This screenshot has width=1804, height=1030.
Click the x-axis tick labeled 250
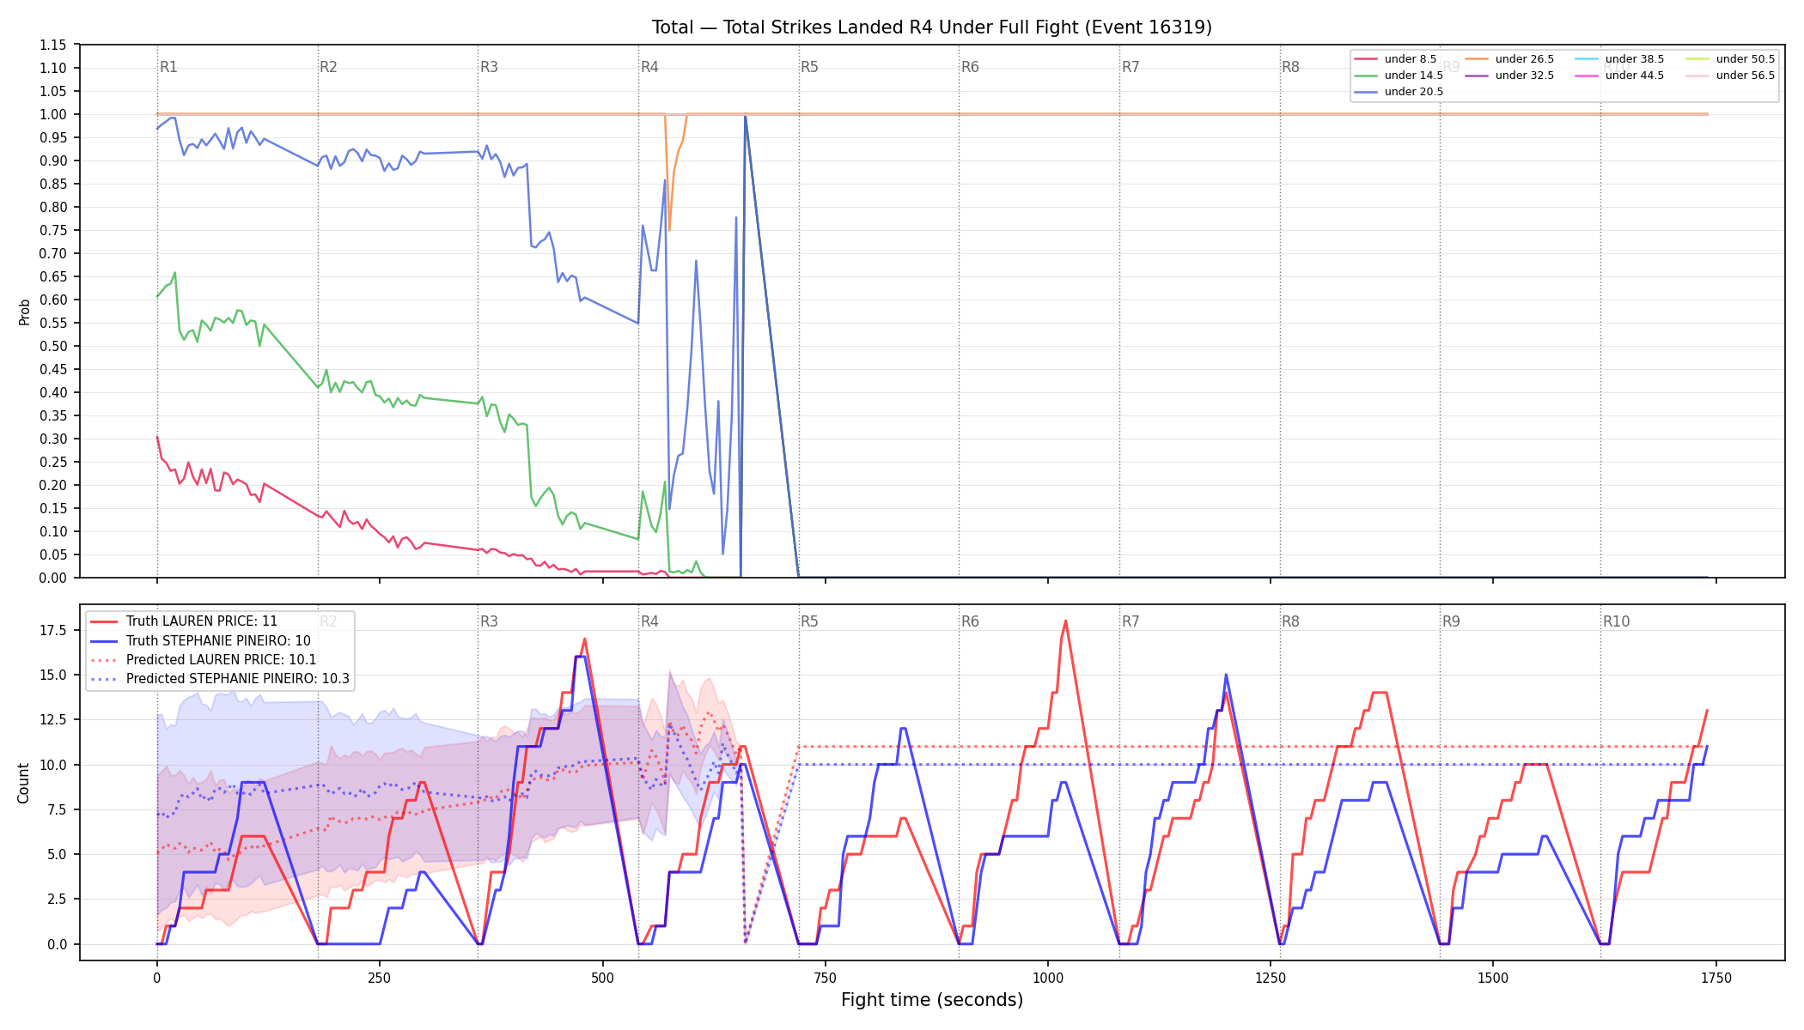click(x=379, y=978)
